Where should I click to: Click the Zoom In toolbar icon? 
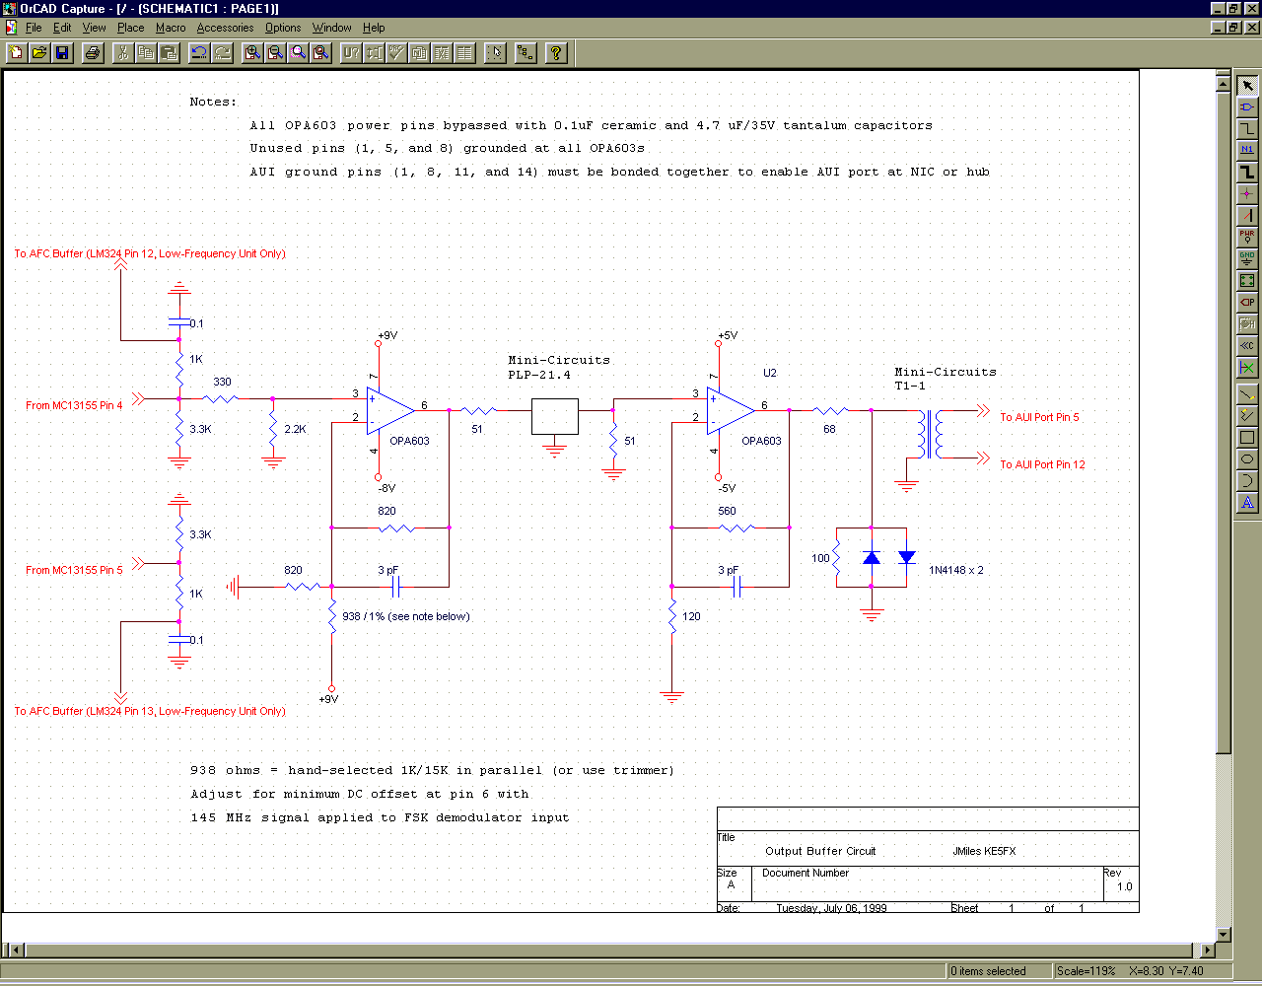pyautogui.click(x=253, y=53)
